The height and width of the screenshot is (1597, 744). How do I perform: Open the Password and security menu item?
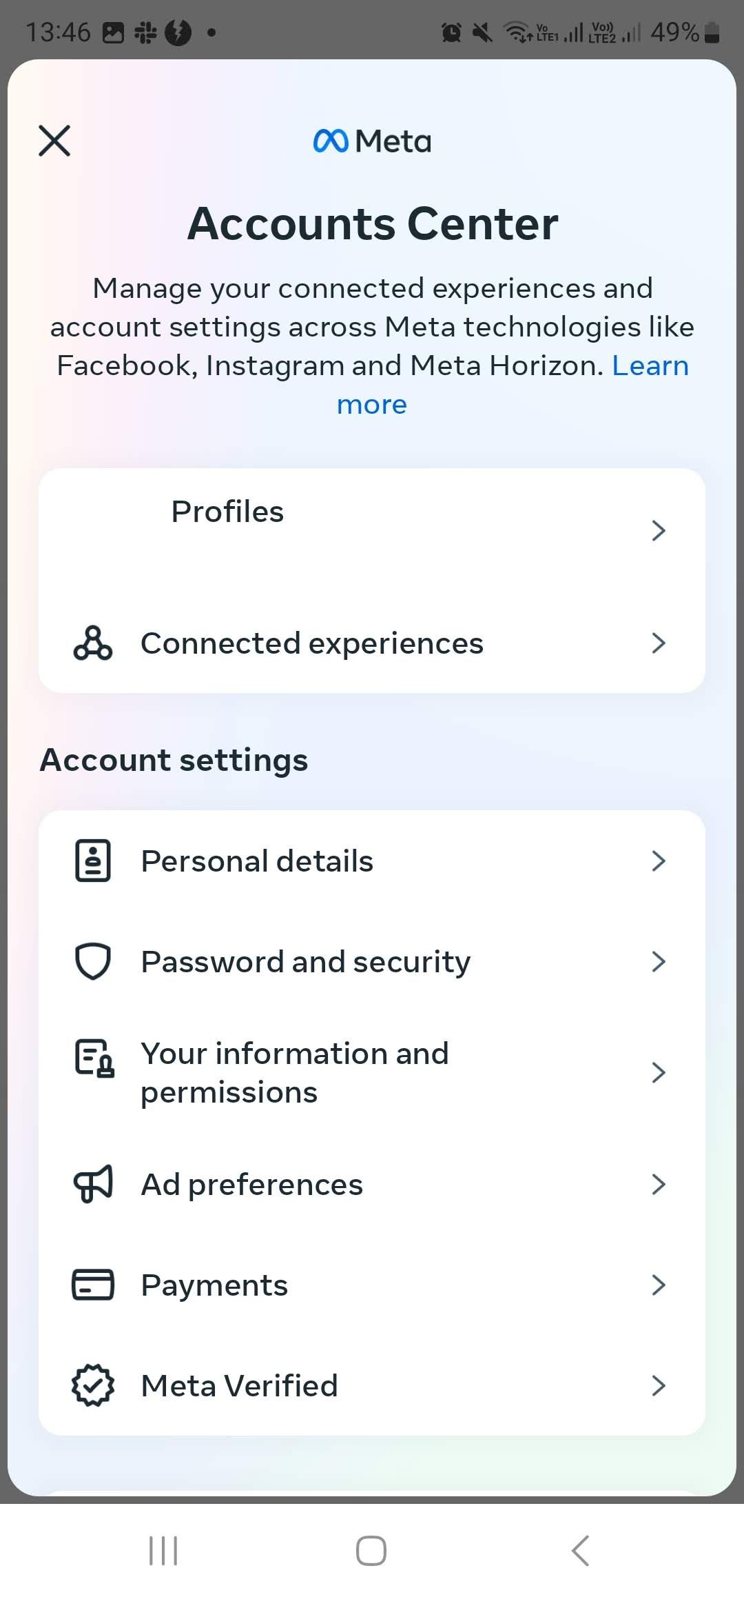click(306, 961)
